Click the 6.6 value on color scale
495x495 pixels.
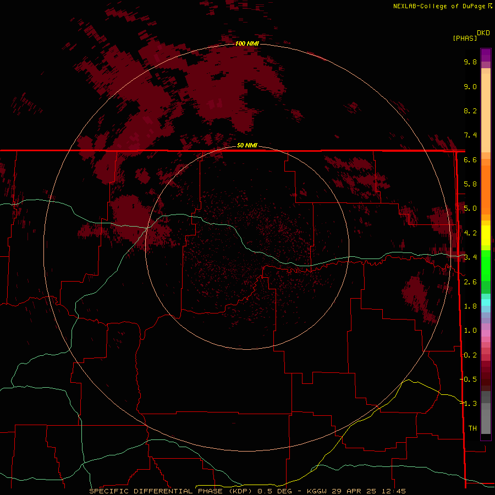point(470,159)
